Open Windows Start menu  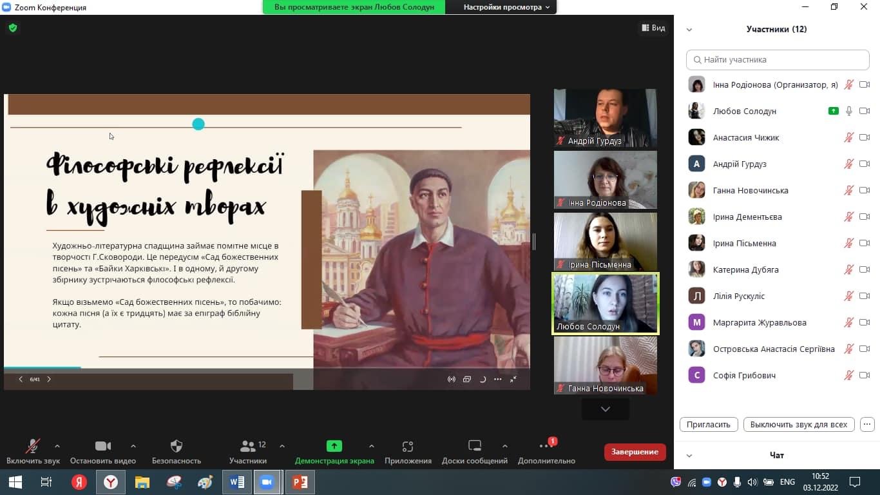tap(15, 482)
